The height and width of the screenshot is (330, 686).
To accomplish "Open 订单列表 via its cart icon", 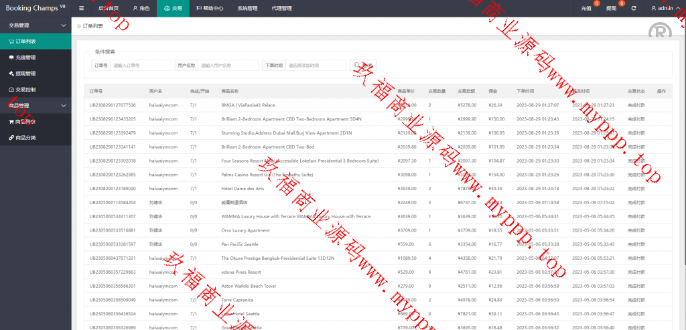I will [x=11, y=41].
